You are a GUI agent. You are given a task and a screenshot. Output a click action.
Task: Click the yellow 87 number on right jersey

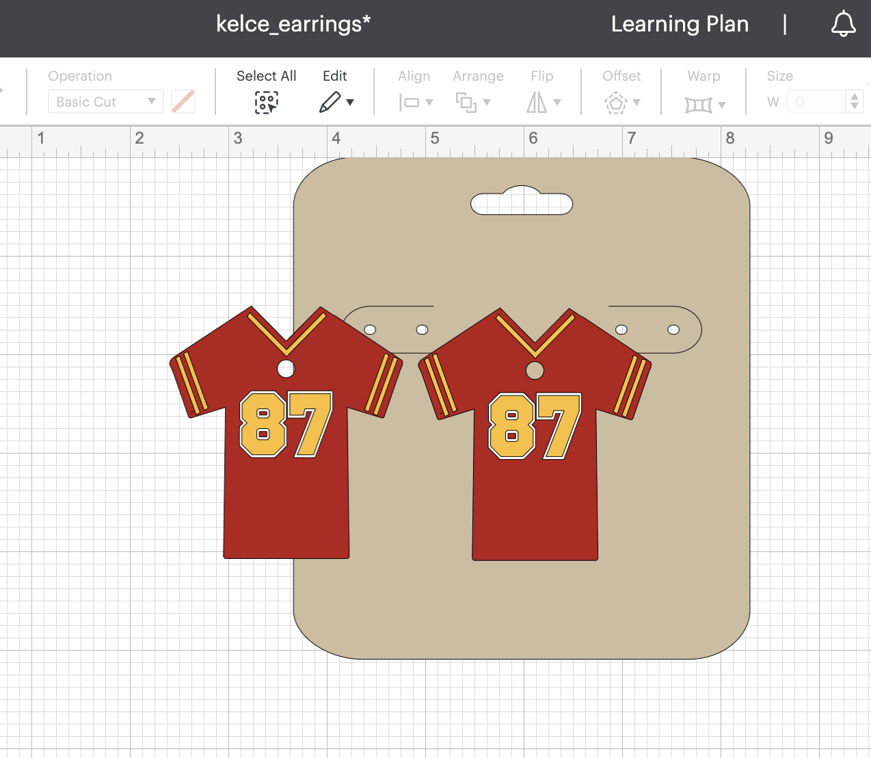535,426
